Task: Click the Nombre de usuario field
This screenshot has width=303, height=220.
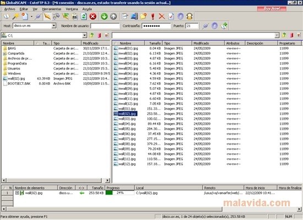Action: tap(105, 26)
